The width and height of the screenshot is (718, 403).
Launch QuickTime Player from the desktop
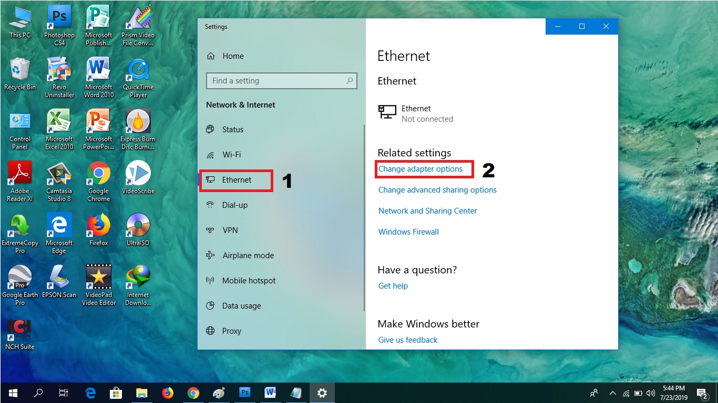138,73
